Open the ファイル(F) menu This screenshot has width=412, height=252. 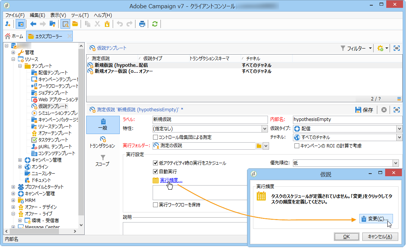tap(15, 15)
